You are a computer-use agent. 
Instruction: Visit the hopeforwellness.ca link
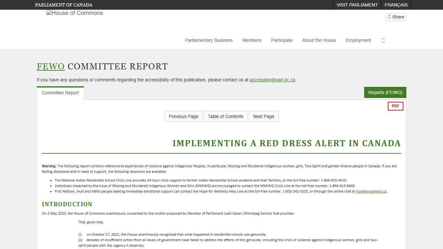click(371, 191)
